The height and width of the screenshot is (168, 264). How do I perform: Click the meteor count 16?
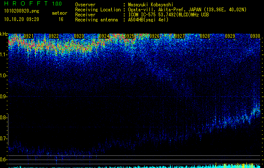tap(61, 19)
